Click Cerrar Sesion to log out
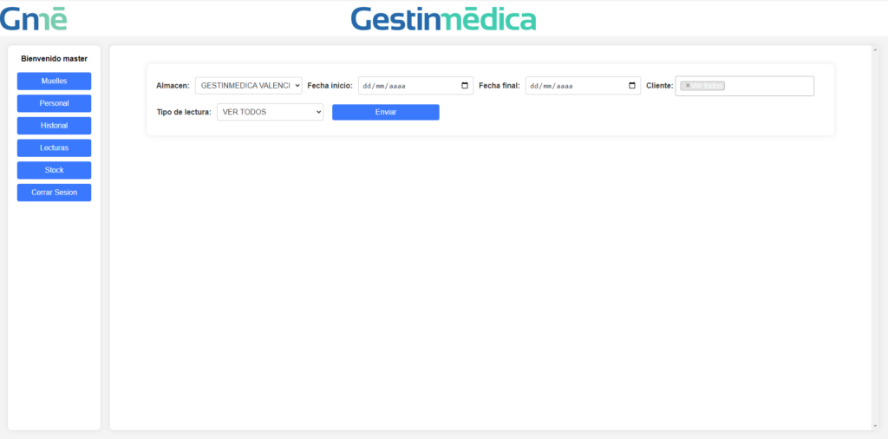 (55, 193)
